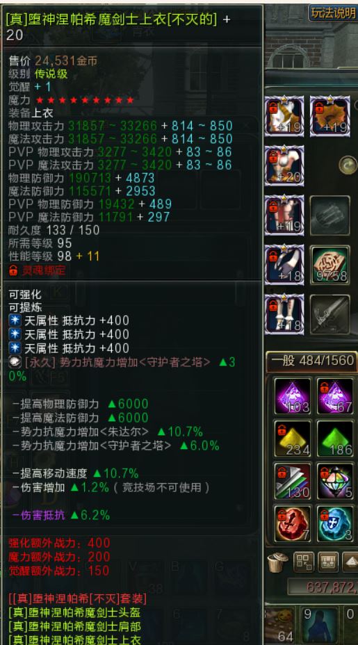This screenshot has width=358, height=645.
Task: Click the inventory sort grid icon
Action: point(304,562)
